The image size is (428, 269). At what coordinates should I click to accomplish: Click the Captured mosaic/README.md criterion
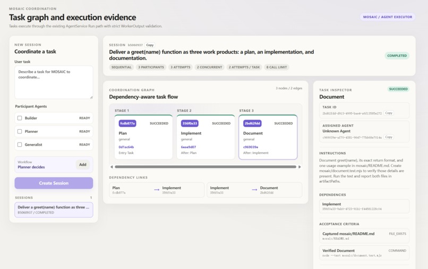tap(364, 236)
